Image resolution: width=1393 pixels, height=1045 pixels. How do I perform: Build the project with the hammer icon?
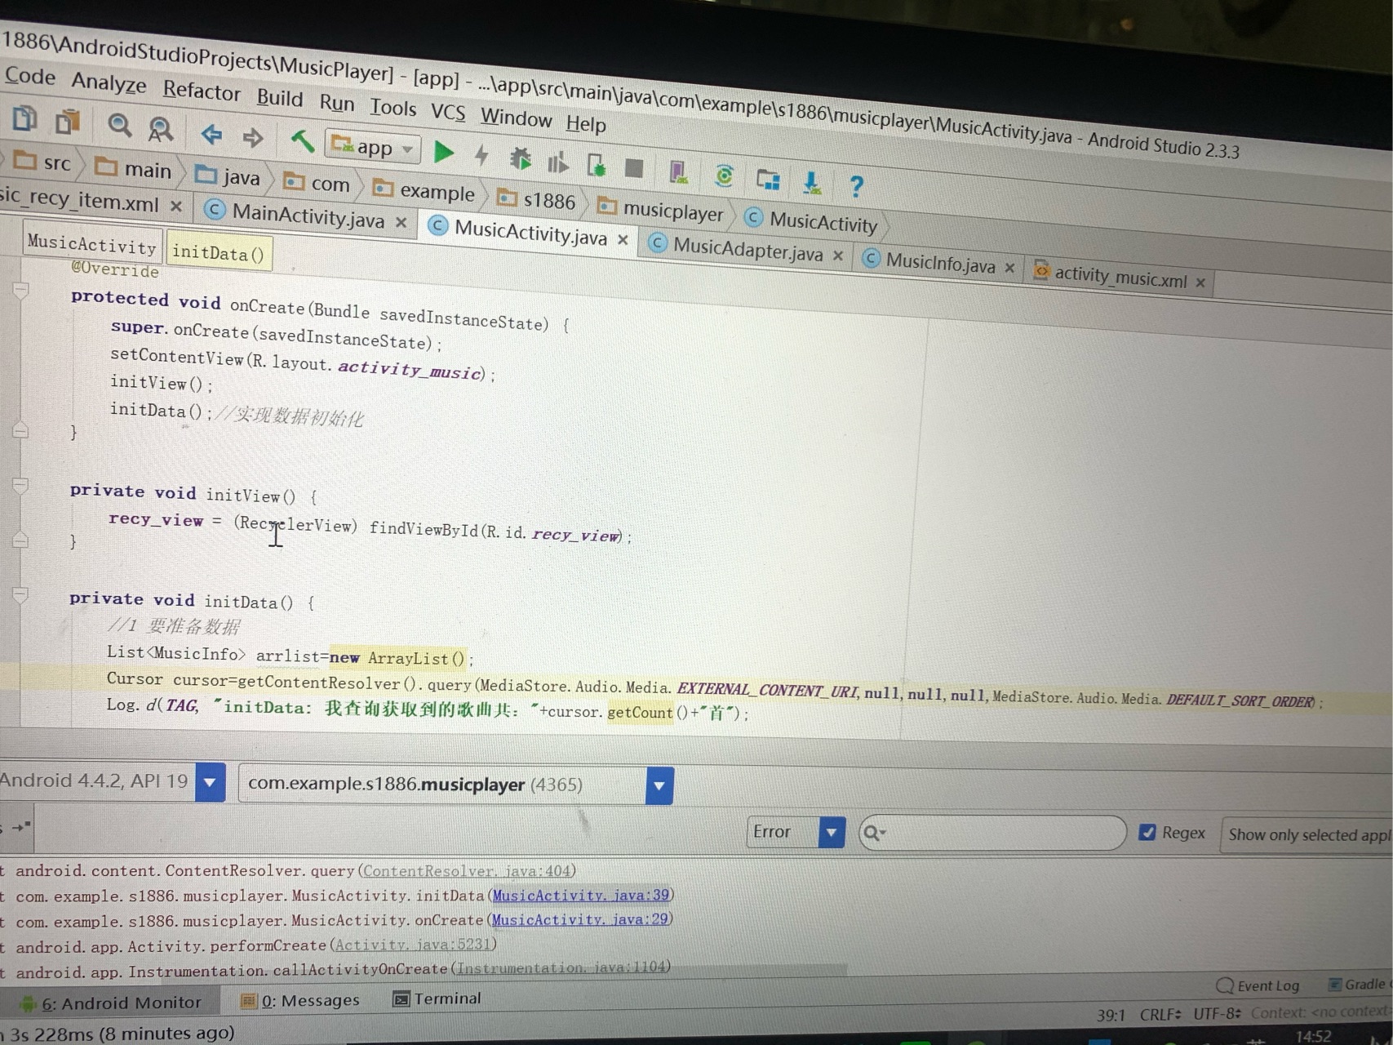coord(303,140)
